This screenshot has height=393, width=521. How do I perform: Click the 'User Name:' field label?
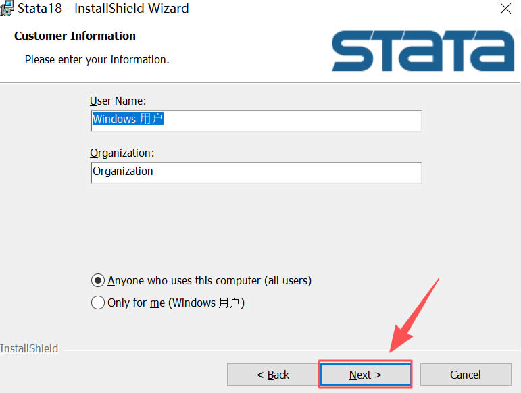[118, 101]
